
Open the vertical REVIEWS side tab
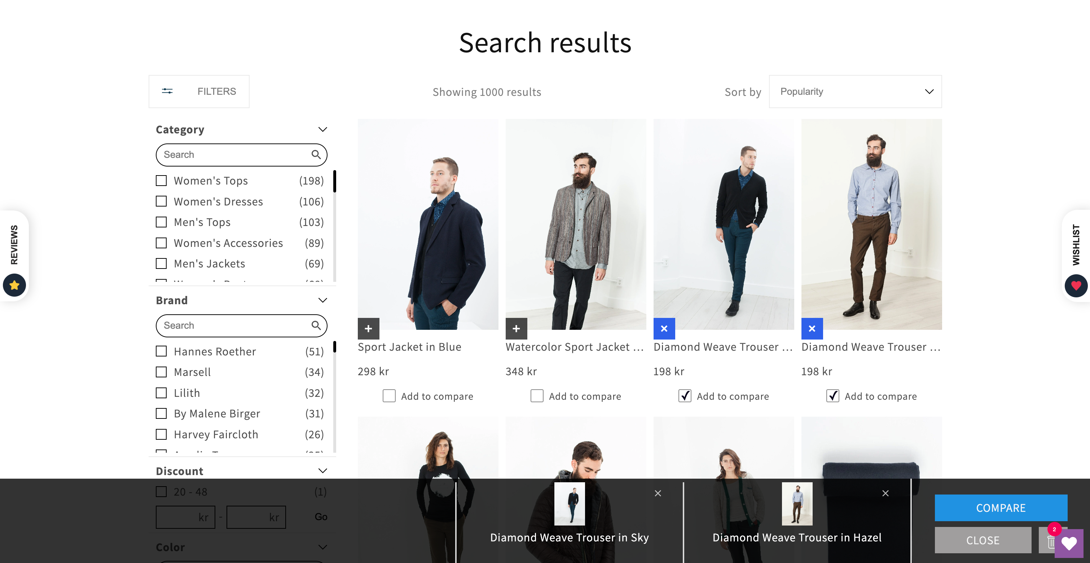tap(14, 244)
